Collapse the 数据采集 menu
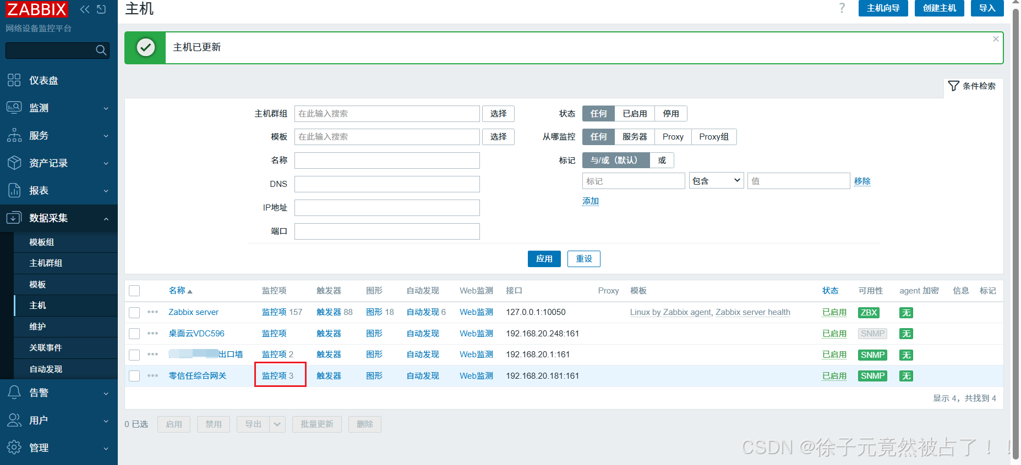 (106, 219)
